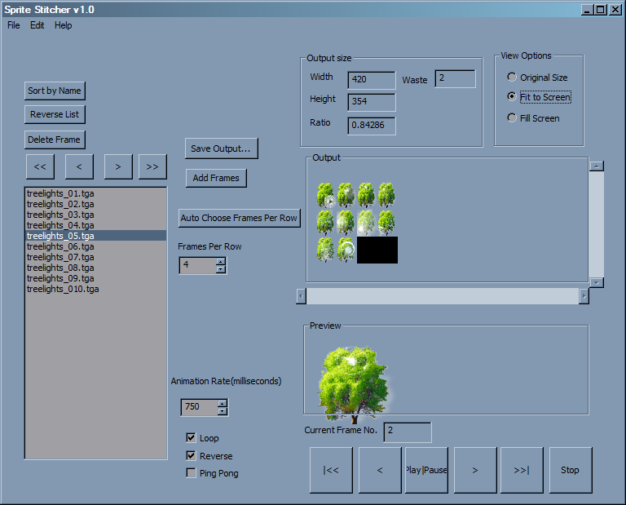Click the output sprite sheet thumbnail
This screenshot has width=626, height=505.
click(x=356, y=223)
